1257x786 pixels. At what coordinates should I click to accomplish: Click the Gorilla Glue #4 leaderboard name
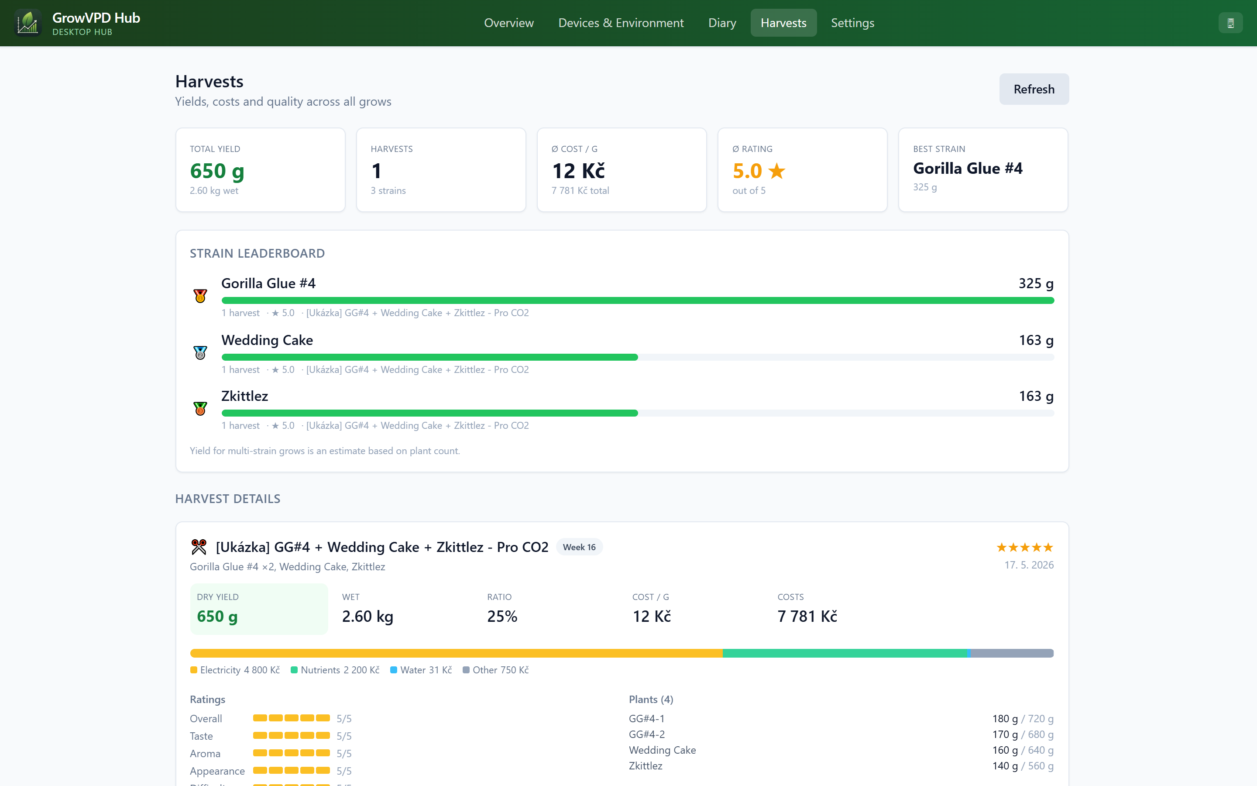coord(268,283)
